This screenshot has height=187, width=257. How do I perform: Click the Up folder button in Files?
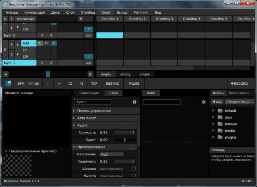point(217,102)
